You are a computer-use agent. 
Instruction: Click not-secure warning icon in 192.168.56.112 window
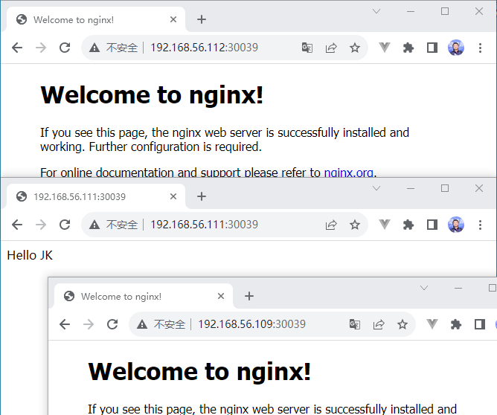94,48
